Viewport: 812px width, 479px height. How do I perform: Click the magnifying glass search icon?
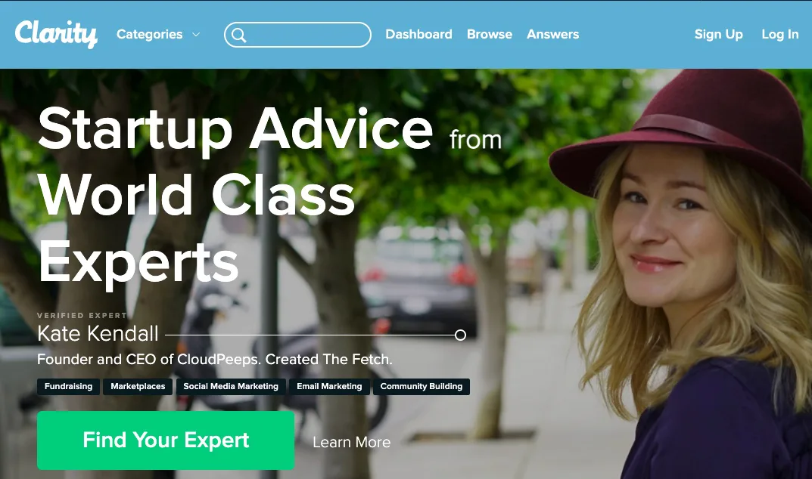pos(238,36)
